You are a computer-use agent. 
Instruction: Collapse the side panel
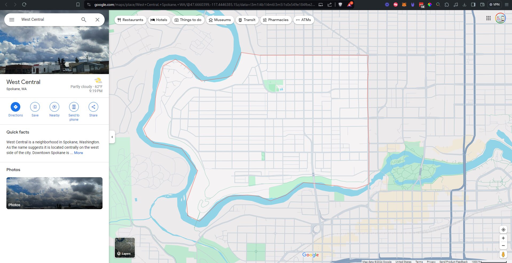112,137
